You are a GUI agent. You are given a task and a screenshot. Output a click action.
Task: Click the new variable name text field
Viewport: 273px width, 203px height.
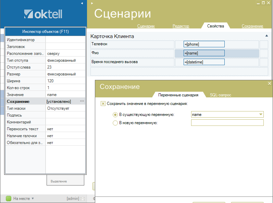click(x=227, y=123)
